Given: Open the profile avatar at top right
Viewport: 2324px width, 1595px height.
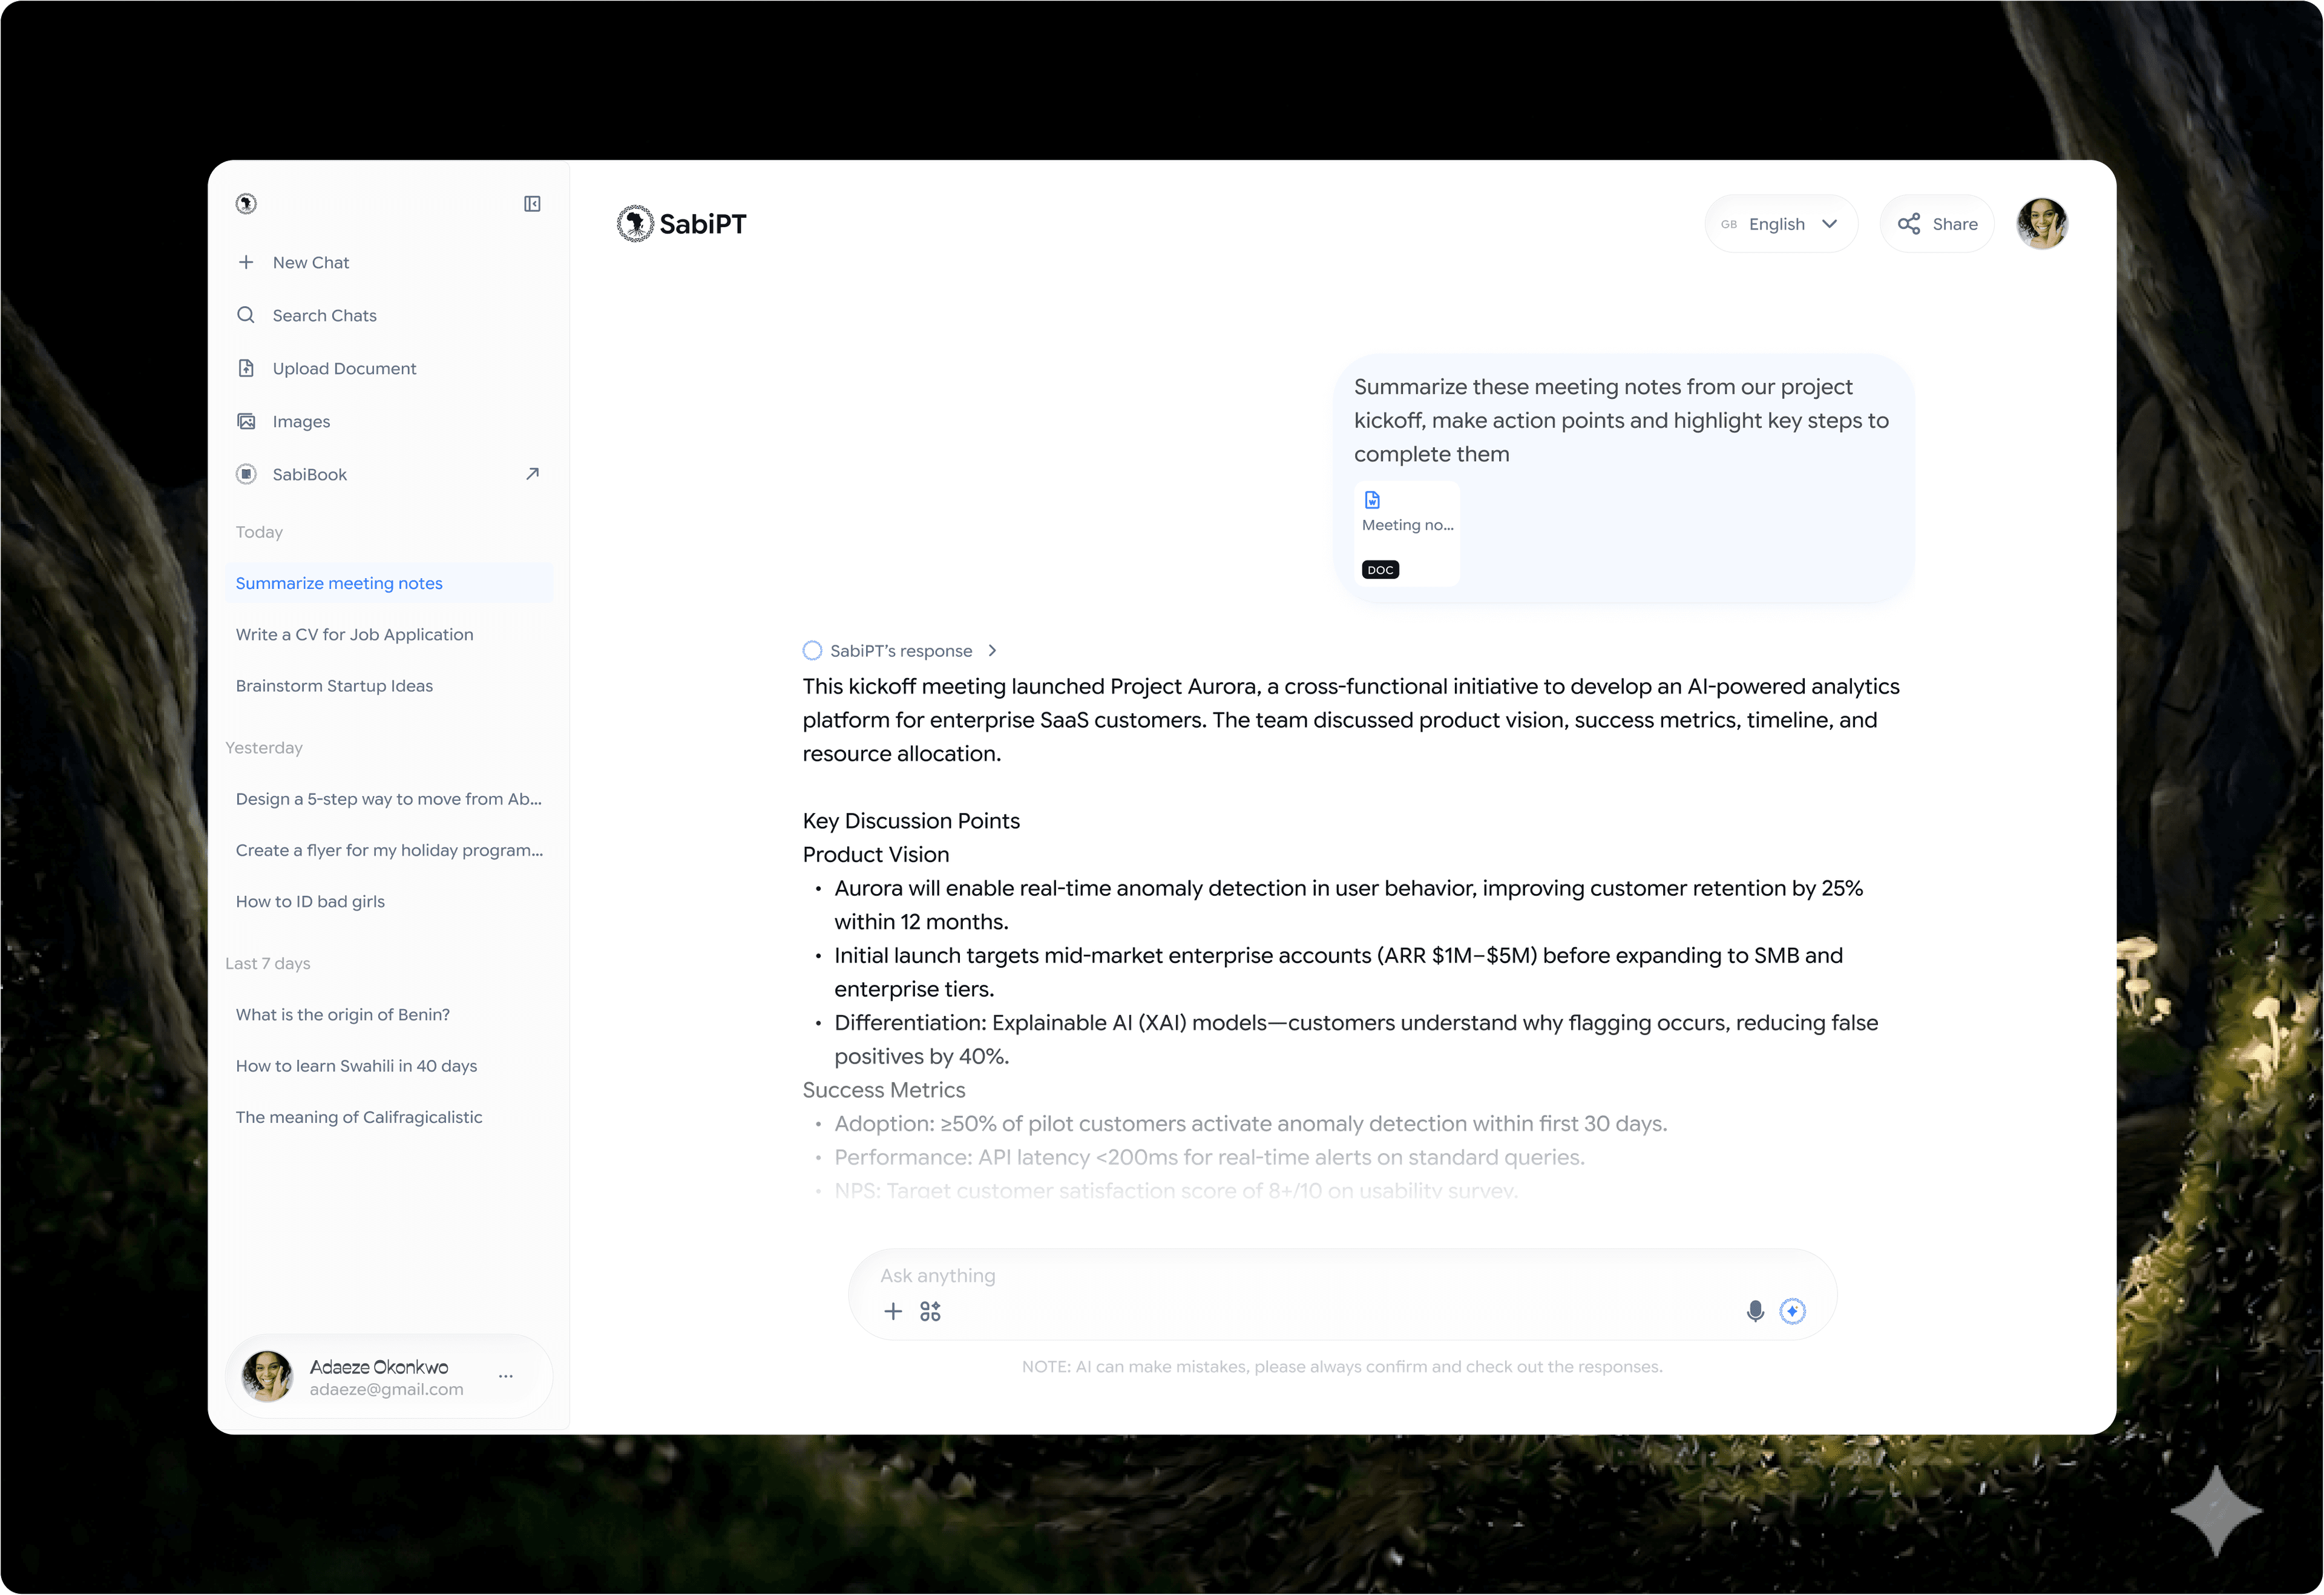Looking at the screenshot, I should (x=2042, y=224).
